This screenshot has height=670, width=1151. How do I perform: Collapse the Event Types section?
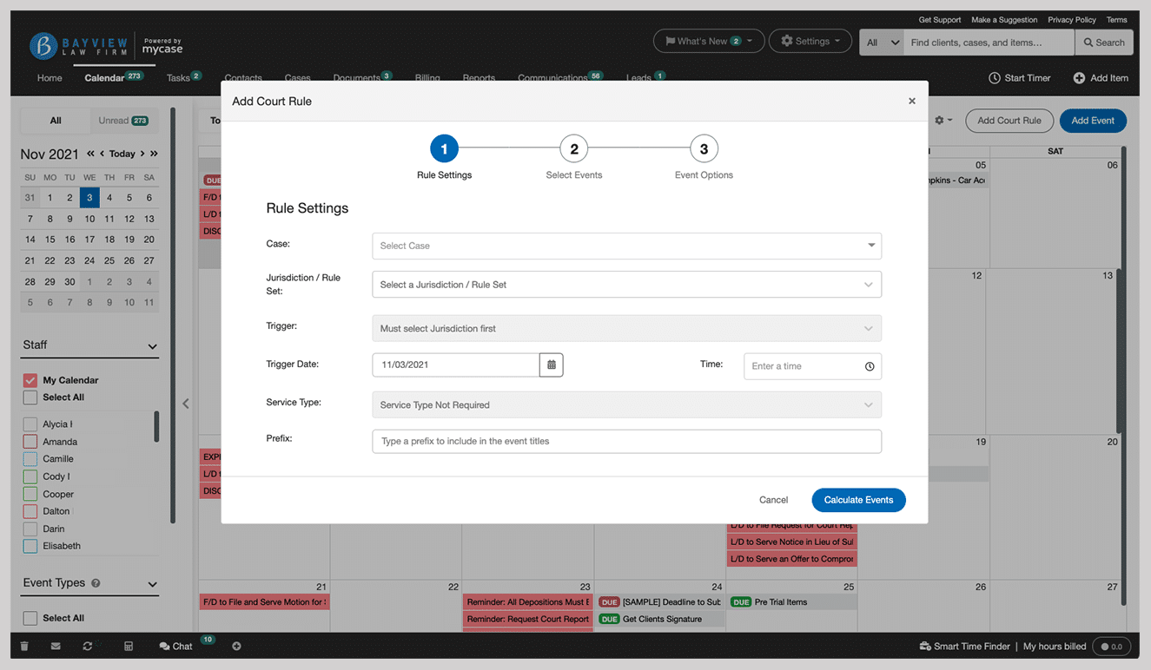click(152, 582)
